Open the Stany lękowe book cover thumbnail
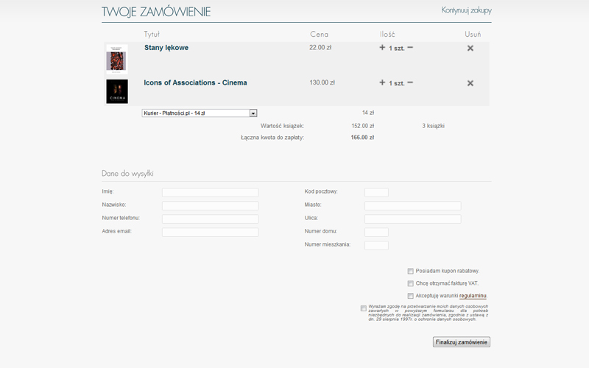This screenshot has height=368, width=589. coord(117,59)
